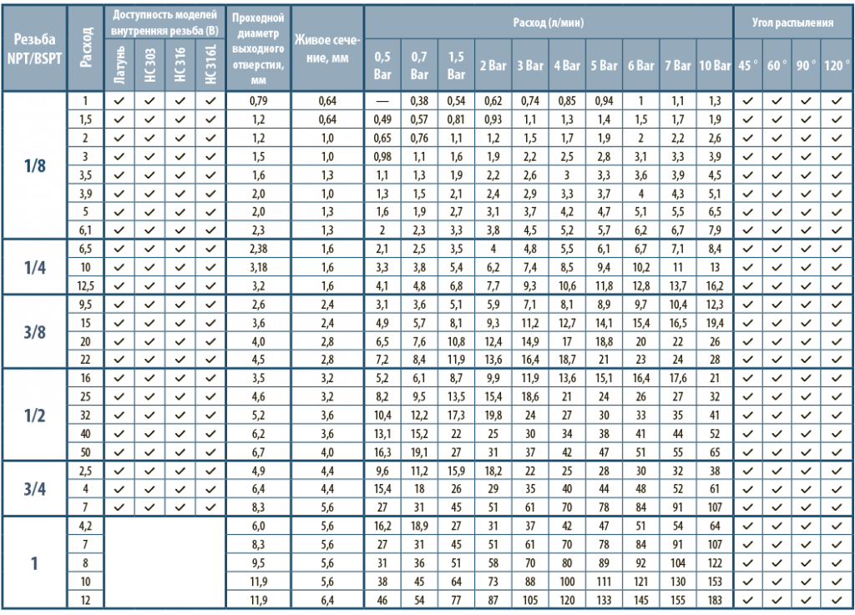Click the "18,9" flow value cell
Viewport: 855px width, 615px height.
pyautogui.click(x=419, y=526)
